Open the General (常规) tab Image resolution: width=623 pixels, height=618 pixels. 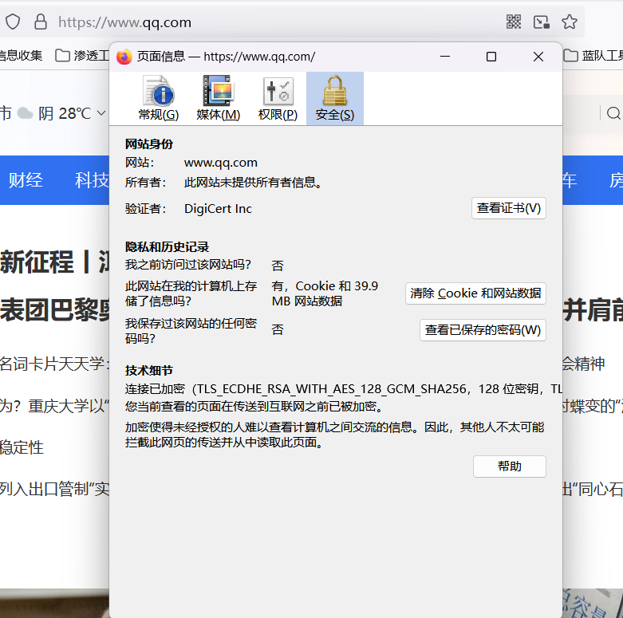coord(159,98)
